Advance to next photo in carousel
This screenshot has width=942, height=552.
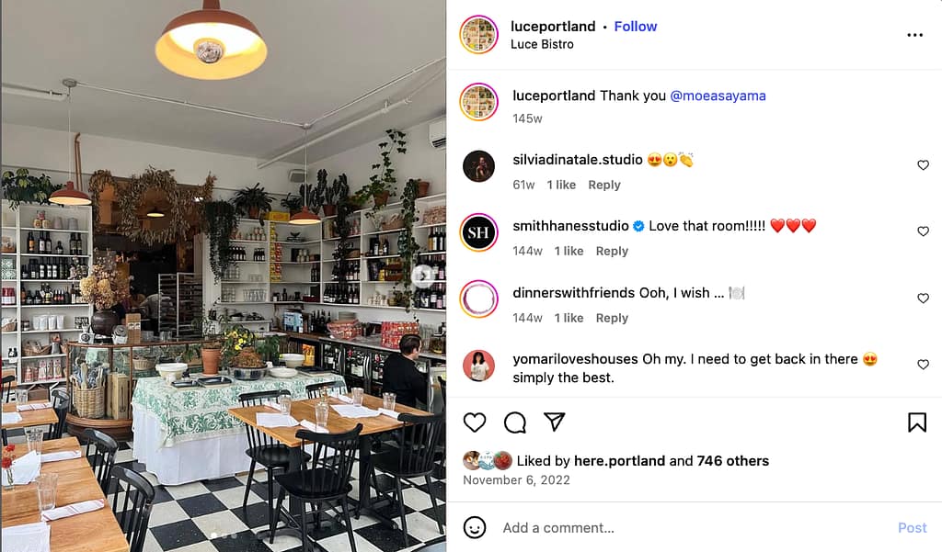point(423,276)
